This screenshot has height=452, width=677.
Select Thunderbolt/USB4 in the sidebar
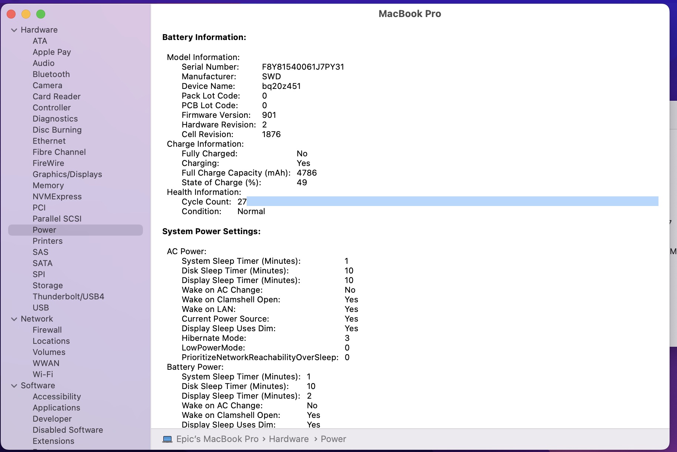point(68,297)
